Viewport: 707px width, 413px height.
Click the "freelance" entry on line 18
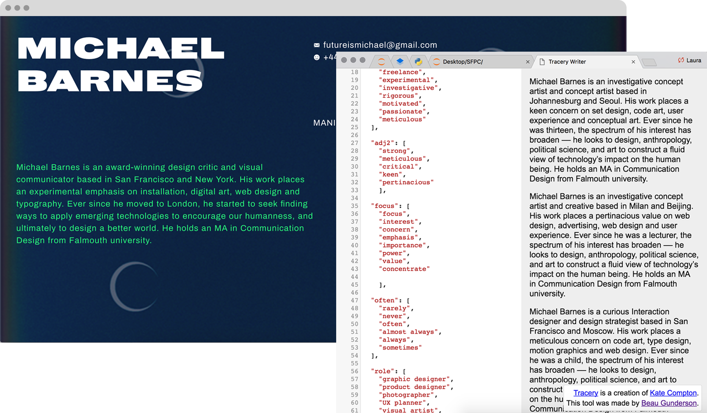point(400,72)
